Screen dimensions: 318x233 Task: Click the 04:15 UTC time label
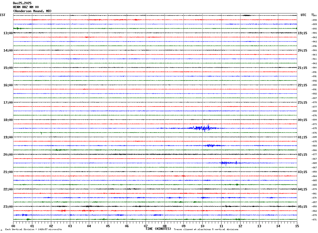point(302,189)
